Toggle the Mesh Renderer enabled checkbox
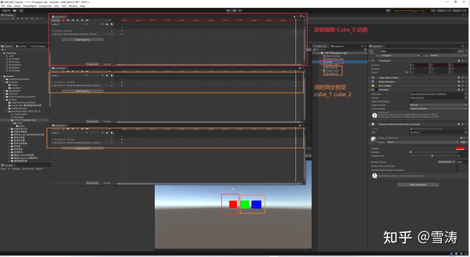 coord(377,82)
